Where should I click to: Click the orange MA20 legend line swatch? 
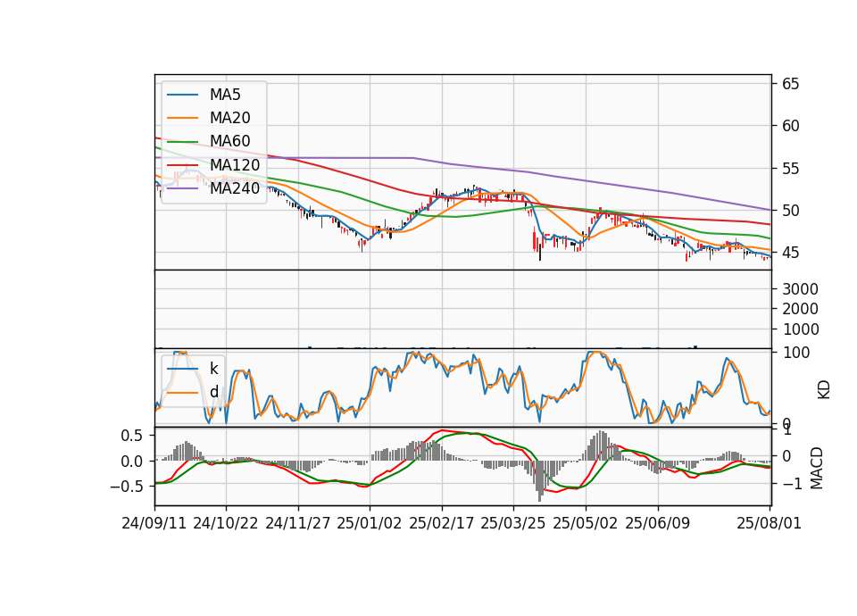pos(182,118)
